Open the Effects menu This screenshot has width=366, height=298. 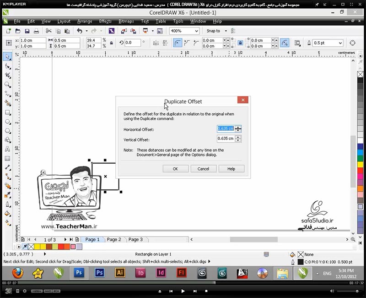[x=105, y=21]
